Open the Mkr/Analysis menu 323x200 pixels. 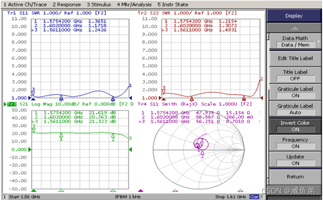134,4
